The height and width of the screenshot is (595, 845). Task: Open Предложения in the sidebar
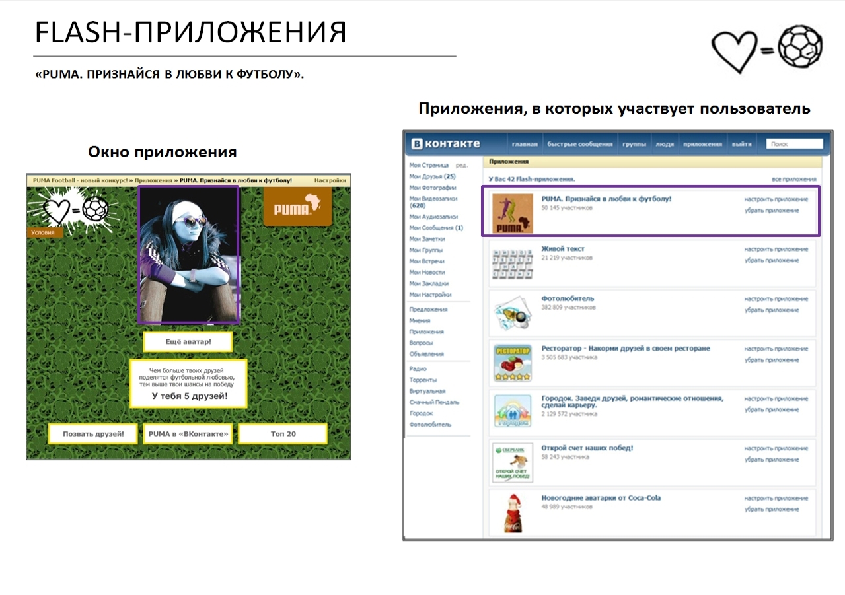(428, 309)
